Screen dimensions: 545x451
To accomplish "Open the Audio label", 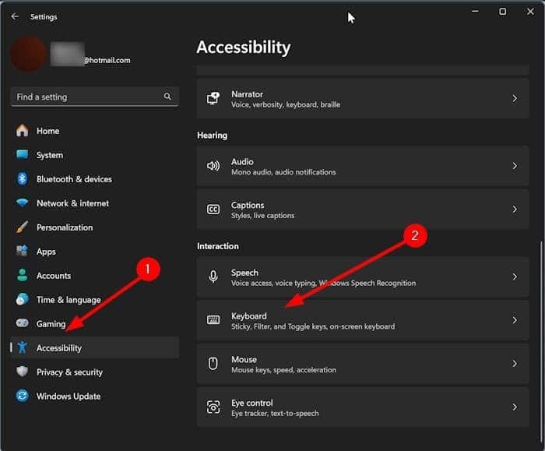I will (242, 162).
